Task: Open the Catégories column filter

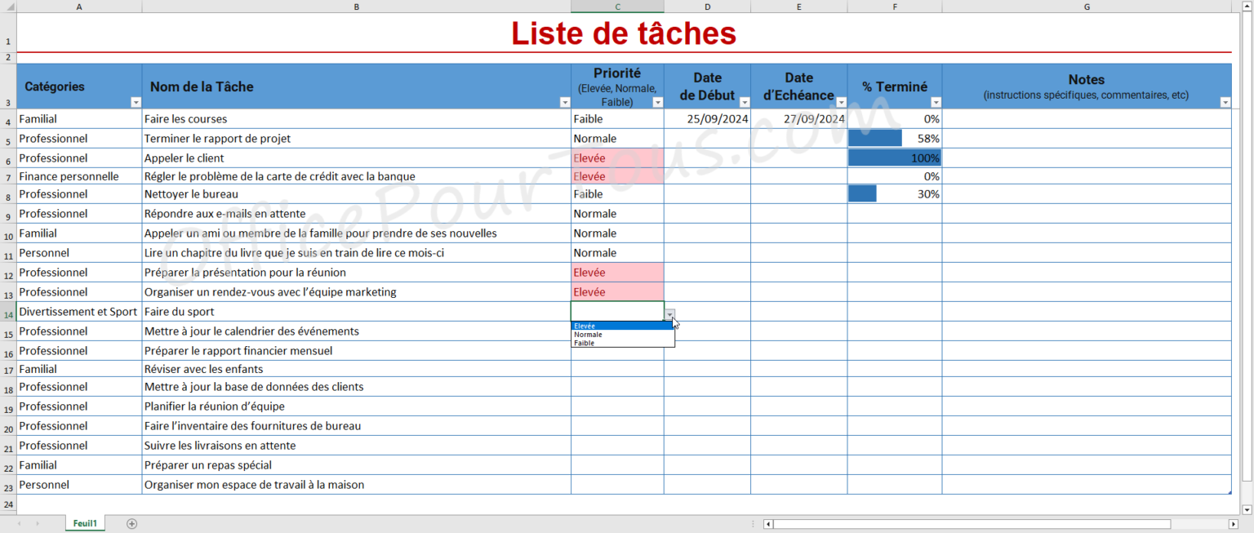Action: click(x=136, y=103)
